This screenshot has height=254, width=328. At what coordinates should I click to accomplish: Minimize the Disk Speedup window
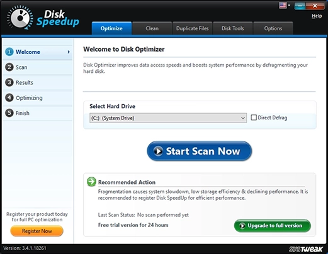tap(300, 6)
